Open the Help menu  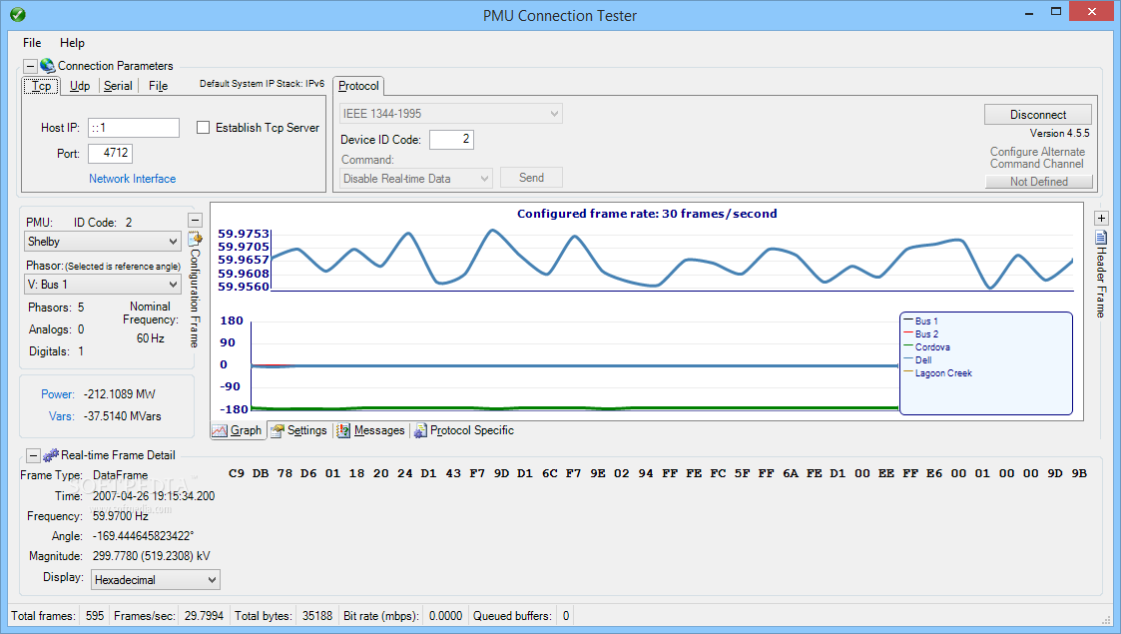pos(72,43)
